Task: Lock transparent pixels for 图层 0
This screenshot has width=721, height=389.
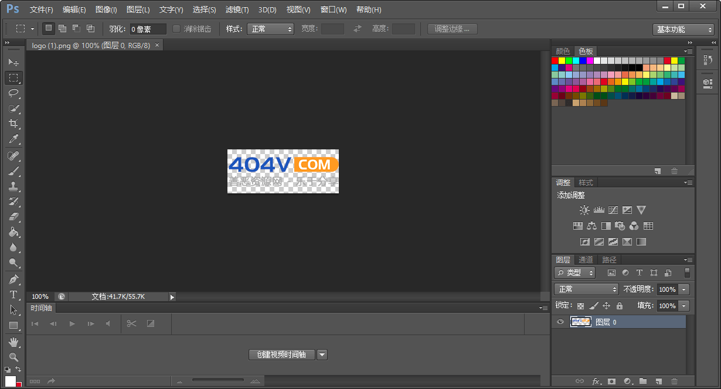Action: point(580,305)
